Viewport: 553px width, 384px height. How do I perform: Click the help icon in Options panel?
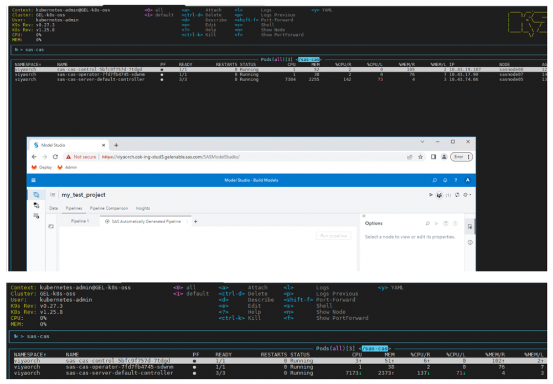tap(455, 224)
